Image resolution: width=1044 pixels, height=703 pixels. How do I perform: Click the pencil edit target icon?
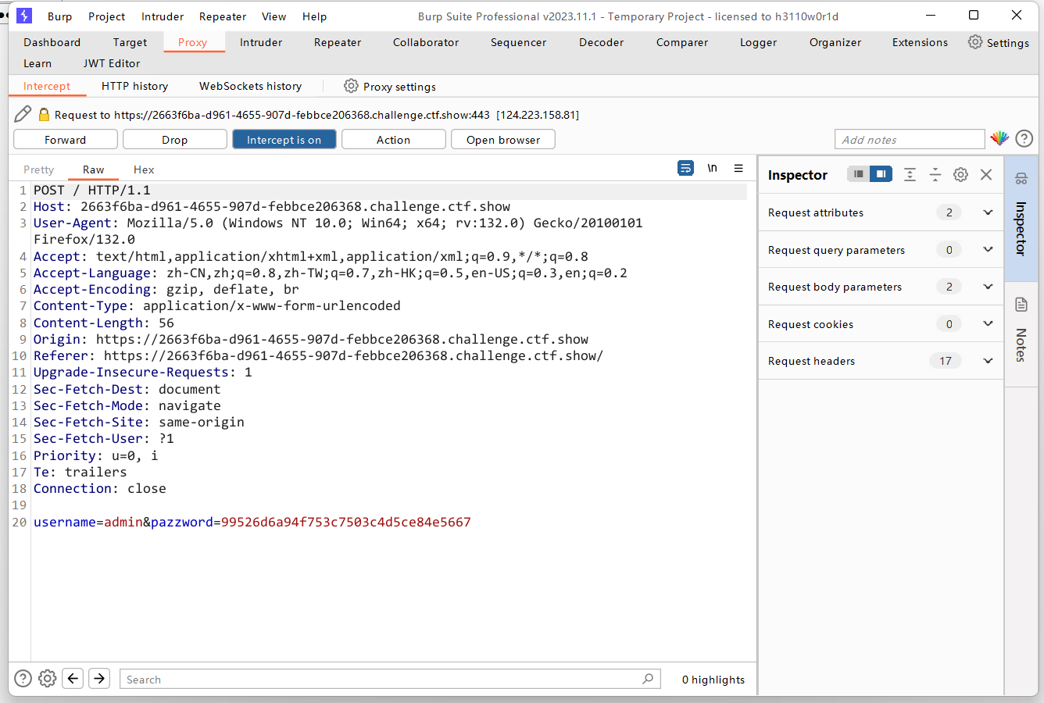click(23, 114)
